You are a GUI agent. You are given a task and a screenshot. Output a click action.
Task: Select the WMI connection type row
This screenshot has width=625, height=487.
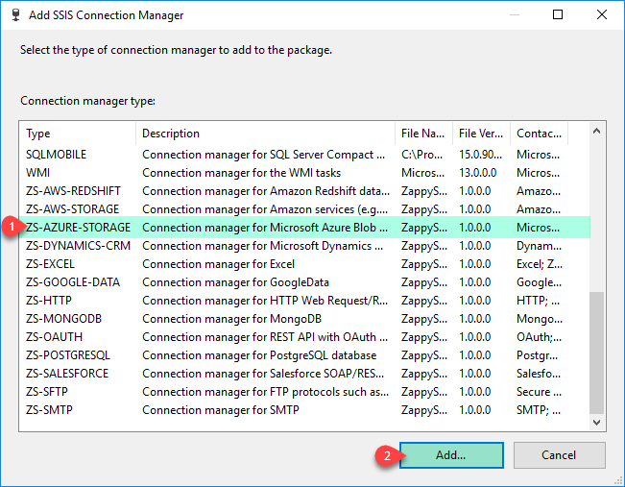click(x=304, y=173)
